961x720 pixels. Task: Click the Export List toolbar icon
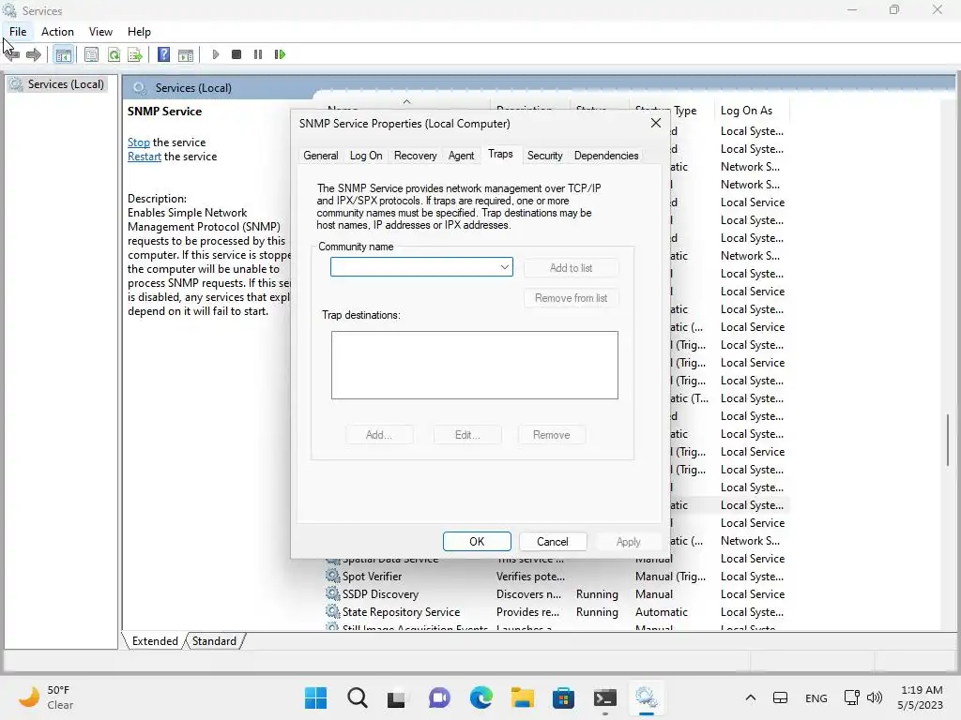pos(135,54)
